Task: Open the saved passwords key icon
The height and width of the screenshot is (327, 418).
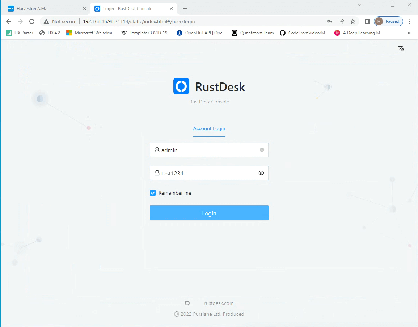Action: pos(330,21)
